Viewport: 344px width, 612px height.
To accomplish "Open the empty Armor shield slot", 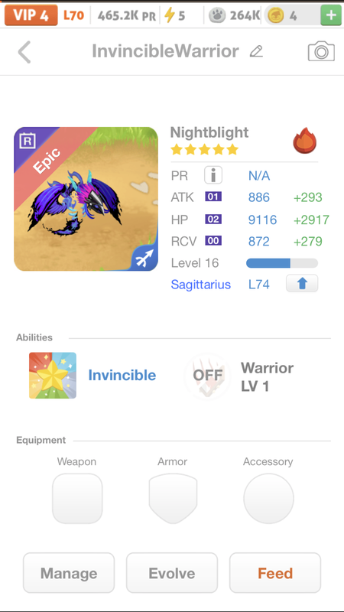I will [x=173, y=499].
